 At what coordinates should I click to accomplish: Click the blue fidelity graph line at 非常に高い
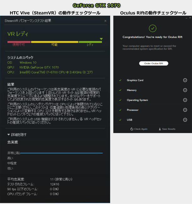[61, 153]
